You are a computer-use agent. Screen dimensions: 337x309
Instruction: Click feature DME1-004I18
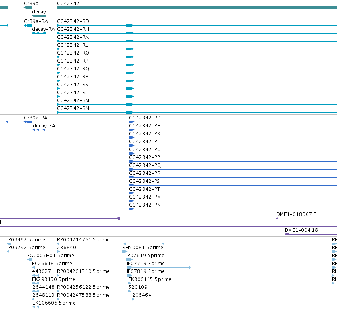301,230
